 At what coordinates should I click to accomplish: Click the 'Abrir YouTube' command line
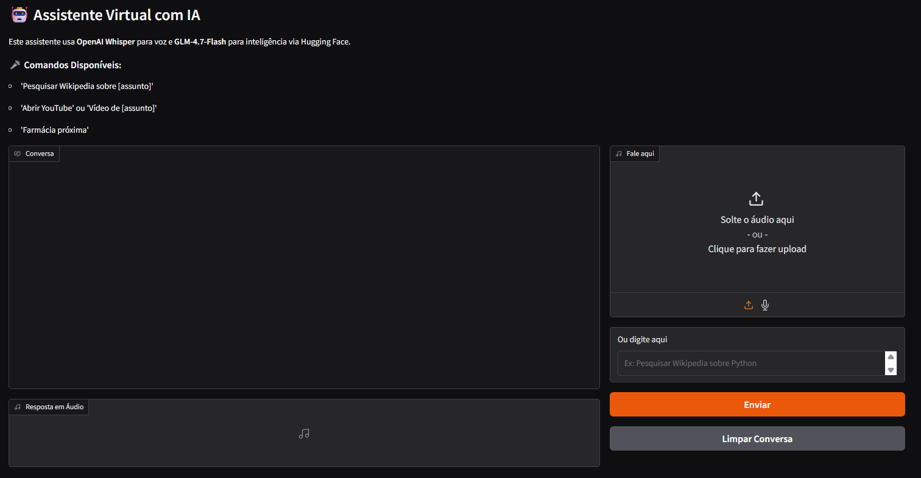(x=89, y=108)
